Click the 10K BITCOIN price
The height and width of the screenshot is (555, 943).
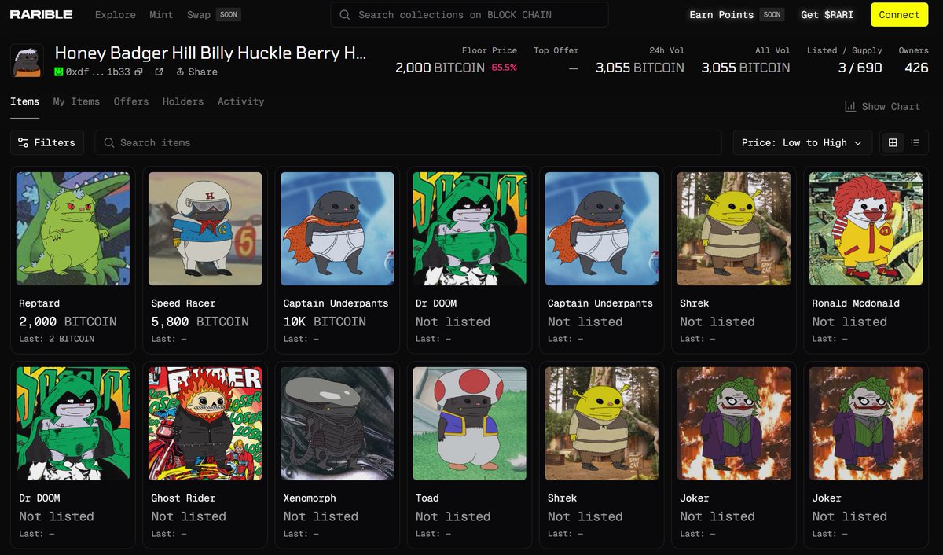click(325, 322)
